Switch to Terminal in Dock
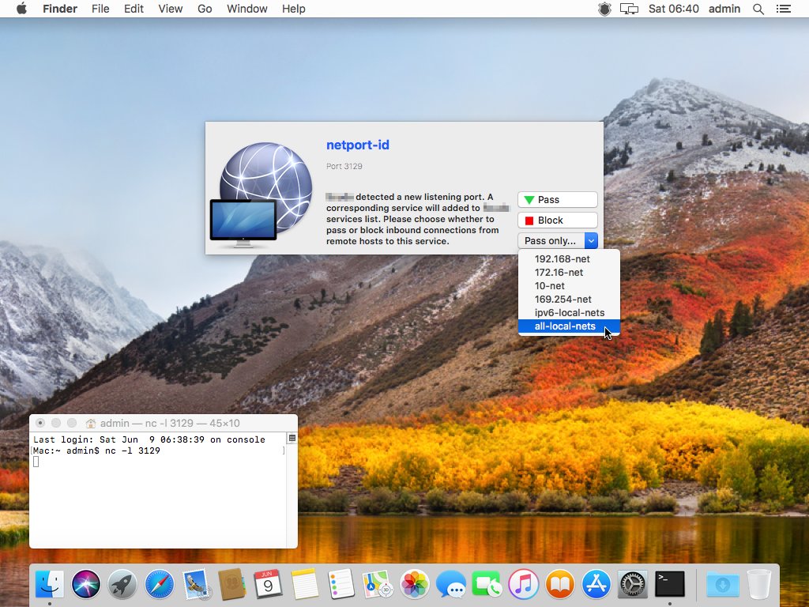 [669, 584]
